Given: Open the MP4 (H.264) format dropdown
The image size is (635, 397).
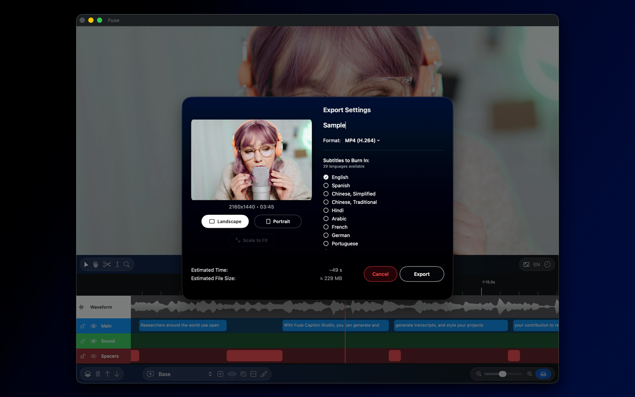Looking at the screenshot, I should point(362,140).
